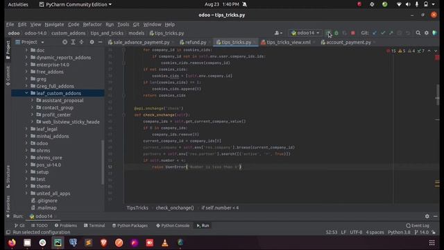Viewport: 444px width, 250px height.
Task: Open IDE settings gear in main toolbar
Action: pos(427,33)
